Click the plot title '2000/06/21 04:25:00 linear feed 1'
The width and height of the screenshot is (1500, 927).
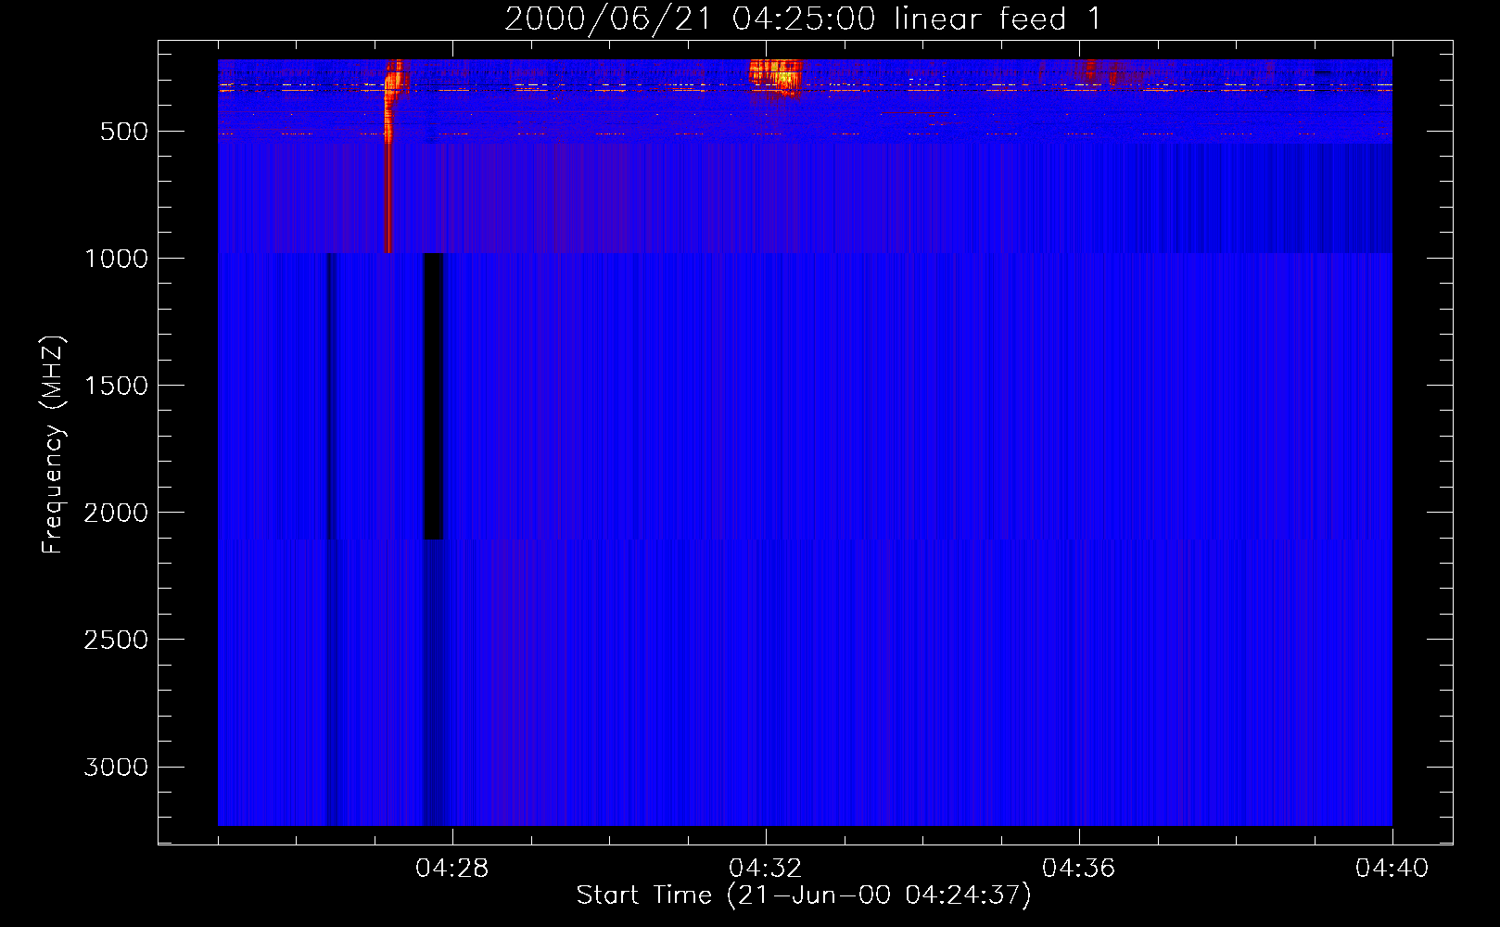pos(803,19)
